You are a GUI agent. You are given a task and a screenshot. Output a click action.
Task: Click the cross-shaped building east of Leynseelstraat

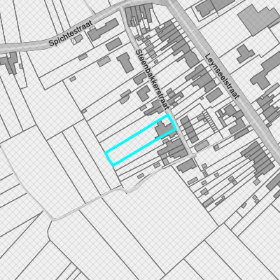pos(246,54)
